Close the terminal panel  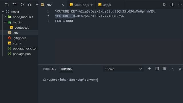pos(180,69)
